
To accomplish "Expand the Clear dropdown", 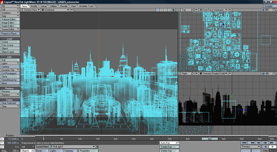I will (10, 106).
